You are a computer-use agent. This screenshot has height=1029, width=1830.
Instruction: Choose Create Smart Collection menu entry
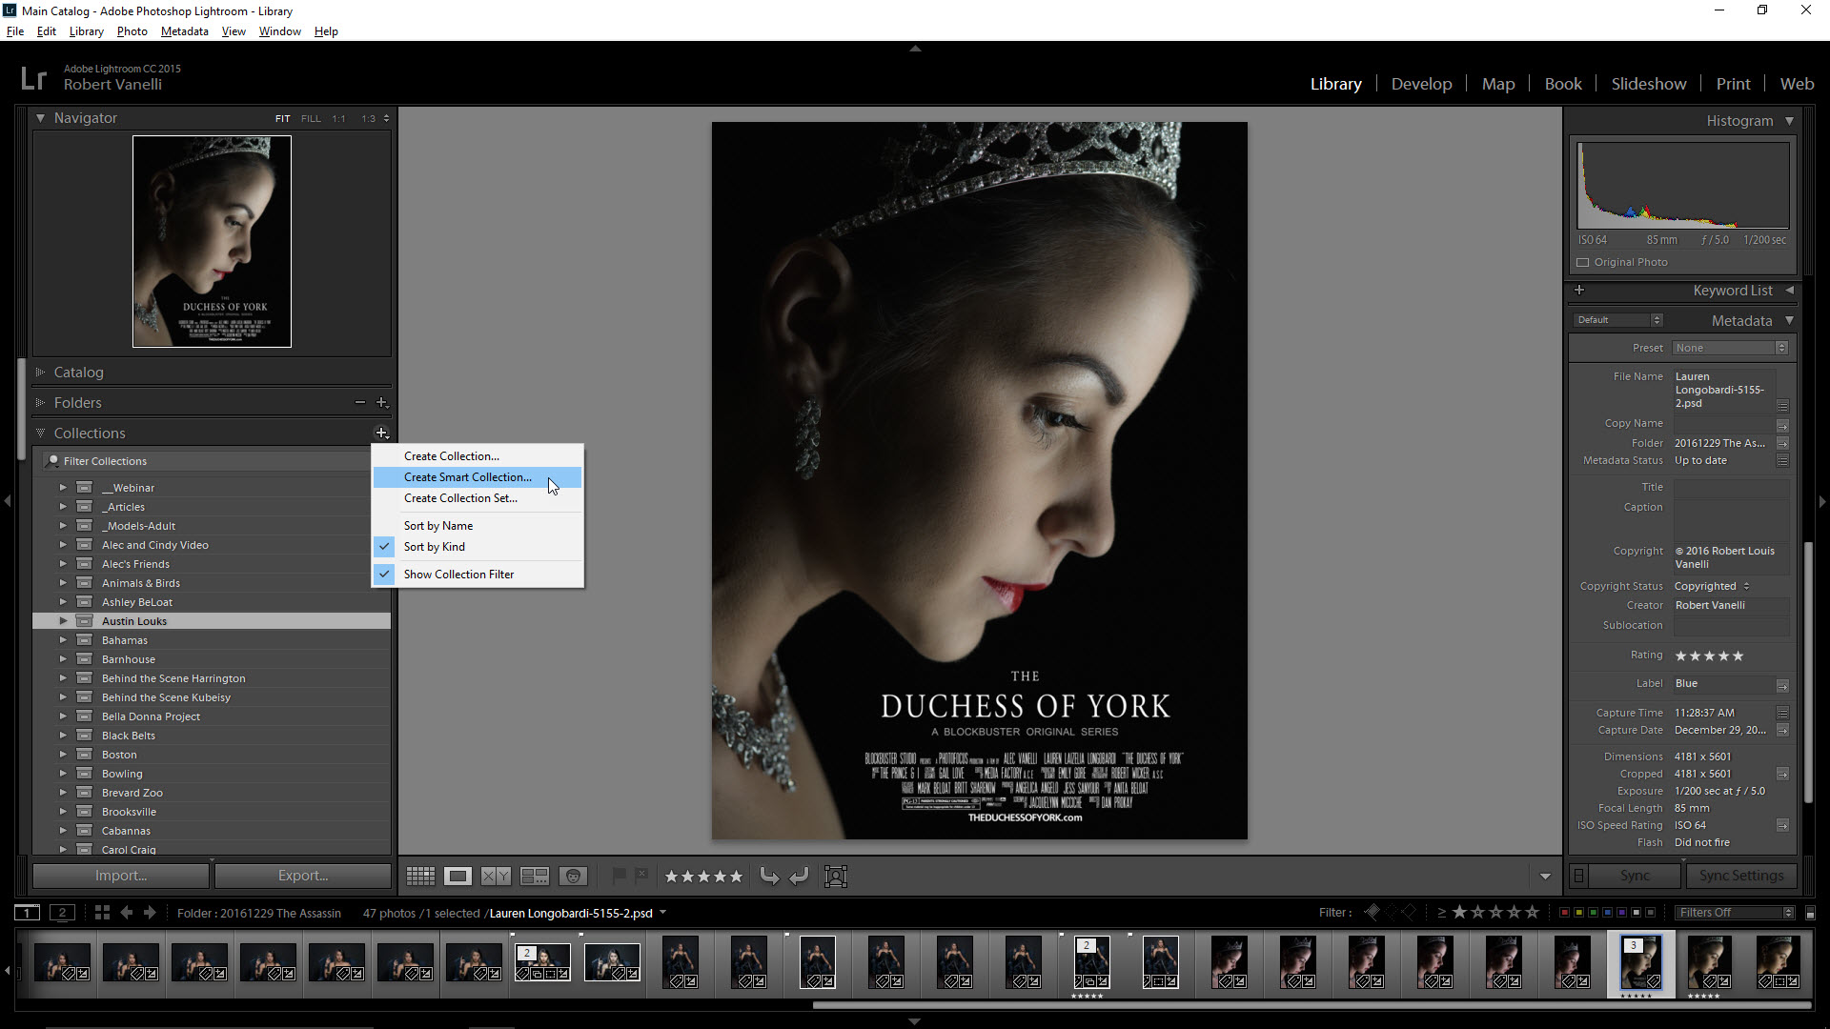(x=467, y=477)
